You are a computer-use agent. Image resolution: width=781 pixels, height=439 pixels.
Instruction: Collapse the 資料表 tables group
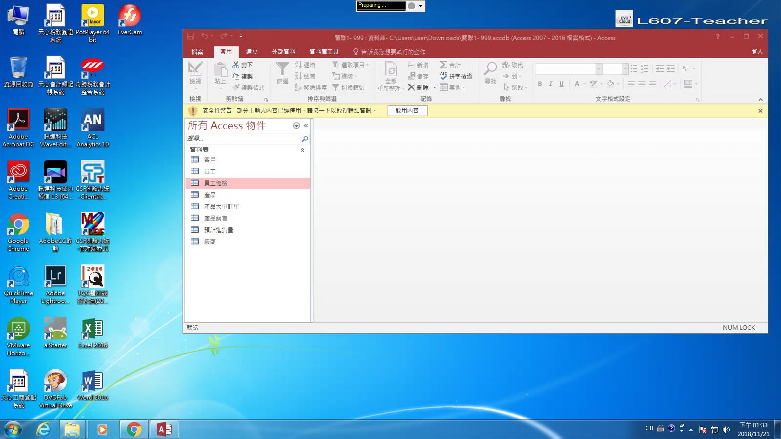pyautogui.click(x=302, y=150)
